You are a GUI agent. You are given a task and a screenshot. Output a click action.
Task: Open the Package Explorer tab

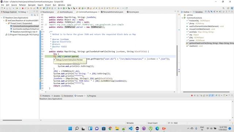[9, 12]
